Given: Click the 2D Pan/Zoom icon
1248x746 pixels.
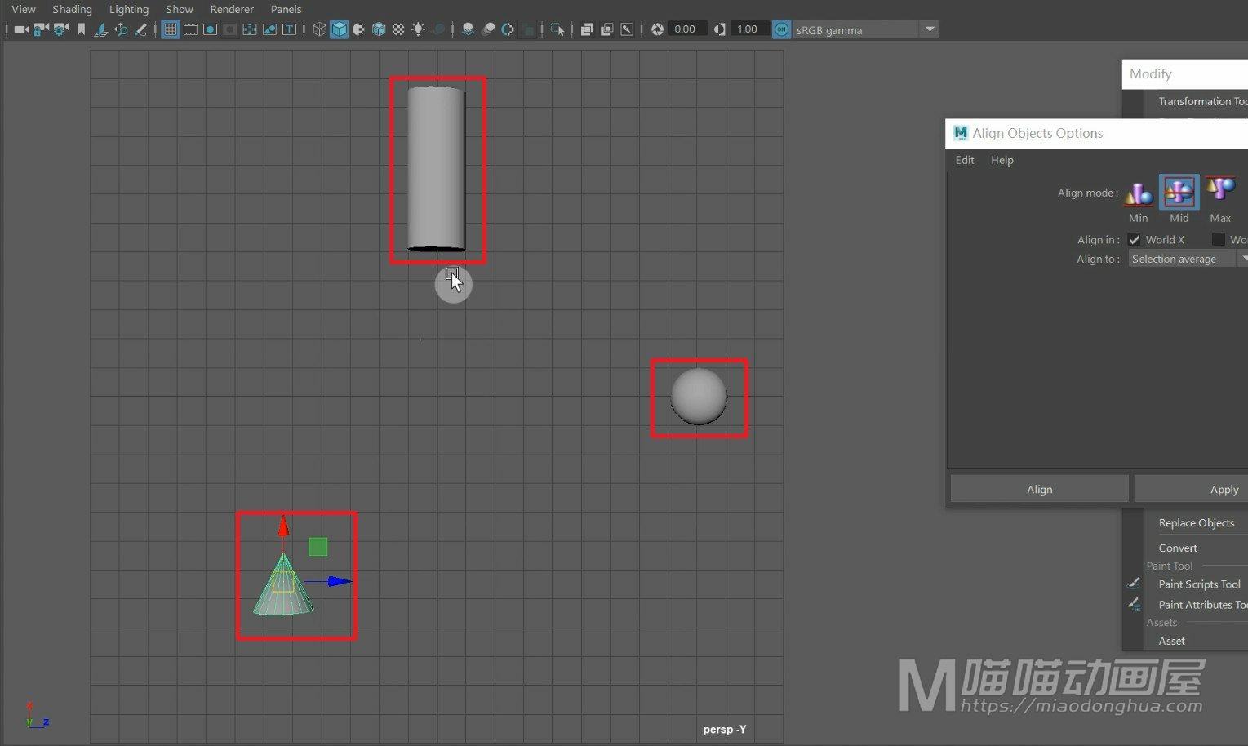Looking at the screenshot, I should [x=121, y=29].
